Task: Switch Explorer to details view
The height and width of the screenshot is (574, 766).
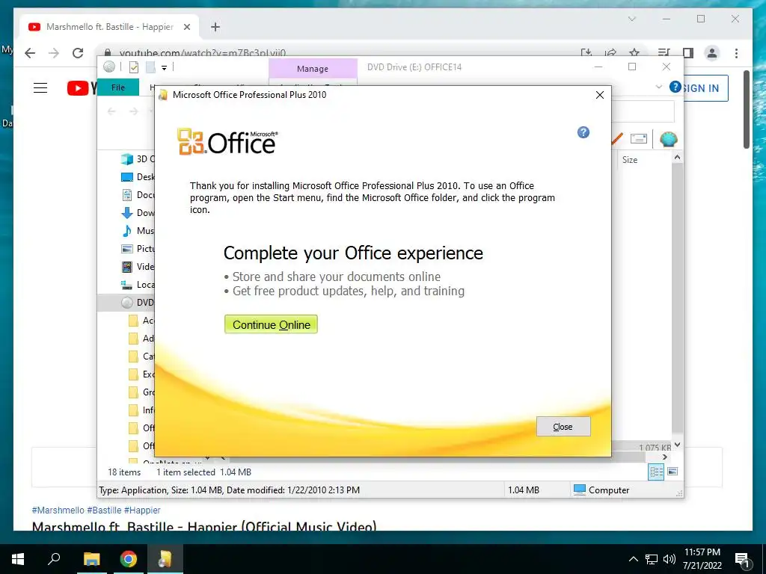Action: (x=656, y=472)
